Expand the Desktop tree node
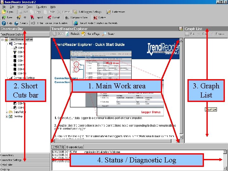The width and height of the screenshot is (228, 171). 7,117
